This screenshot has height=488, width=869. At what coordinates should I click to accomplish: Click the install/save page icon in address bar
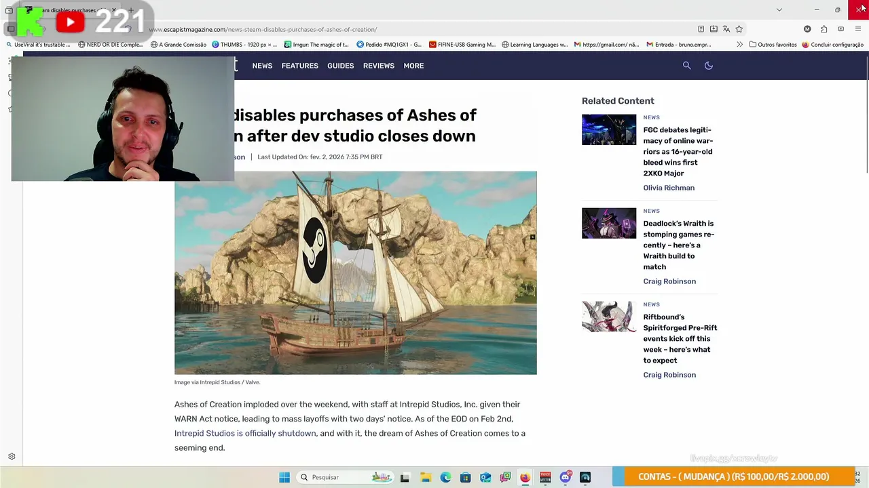(714, 29)
